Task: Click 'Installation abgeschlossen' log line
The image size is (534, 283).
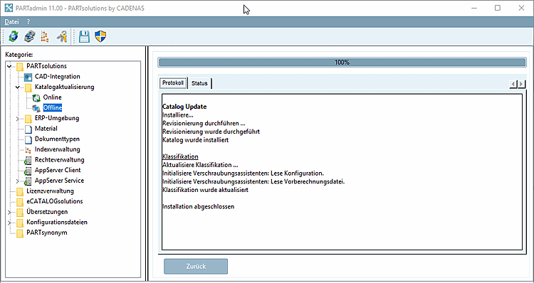Action: tap(198, 206)
